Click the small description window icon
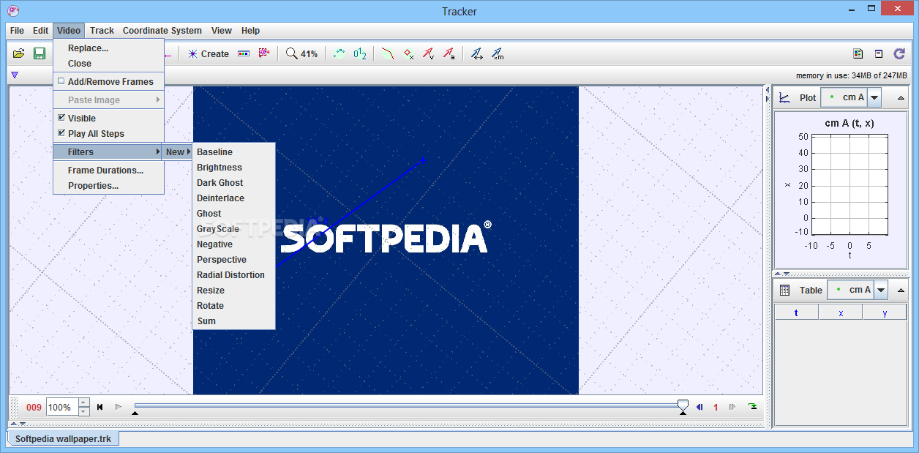Image resolution: width=919 pixels, height=453 pixels. tap(879, 53)
